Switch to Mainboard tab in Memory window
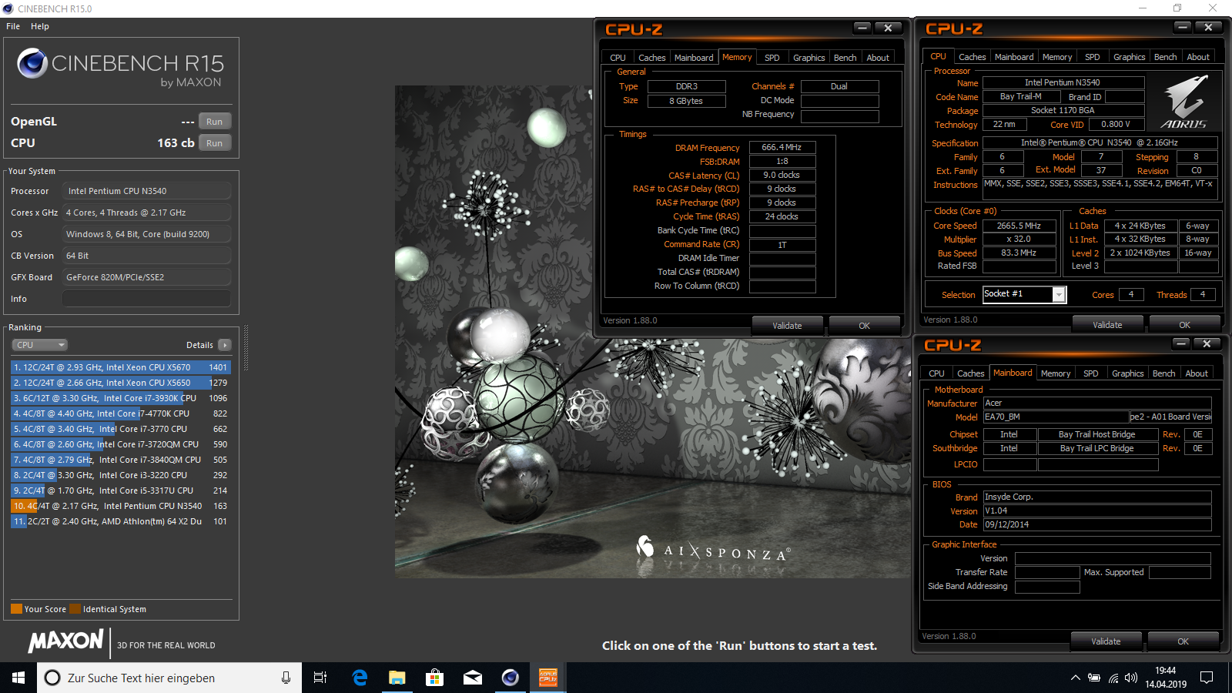The height and width of the screenshot is (693, 1232). pyautogui.click(x=694, y=58)
